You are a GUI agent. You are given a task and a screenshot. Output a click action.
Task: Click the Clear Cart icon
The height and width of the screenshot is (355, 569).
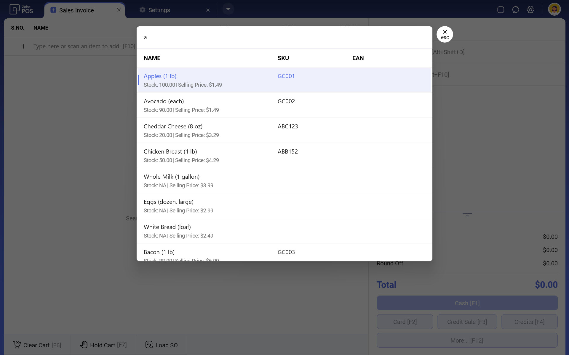(17, 345)
